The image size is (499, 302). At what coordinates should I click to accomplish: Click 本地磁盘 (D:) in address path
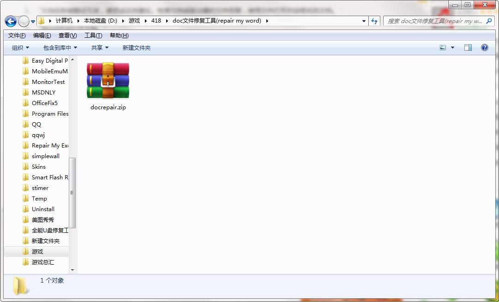pyautogui.click(x=101, y=21)
